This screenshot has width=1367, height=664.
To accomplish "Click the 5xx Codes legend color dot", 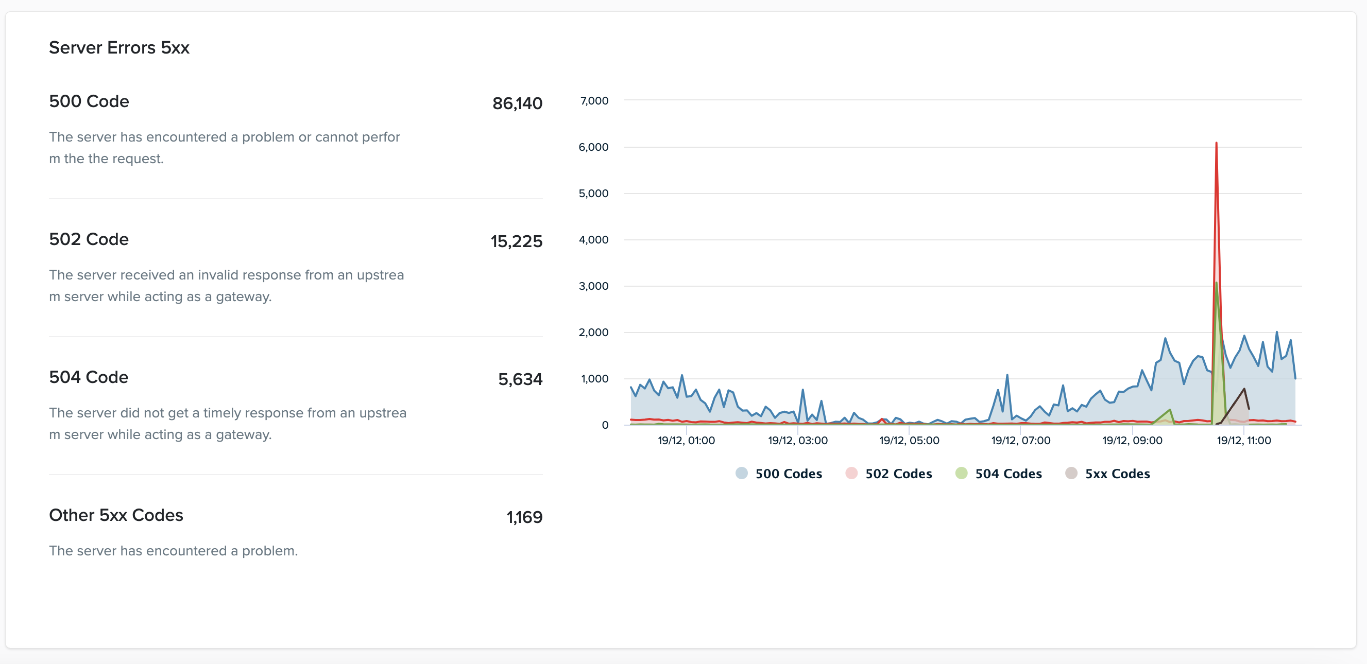I will pyautogui.click(x=1071, y=473).
